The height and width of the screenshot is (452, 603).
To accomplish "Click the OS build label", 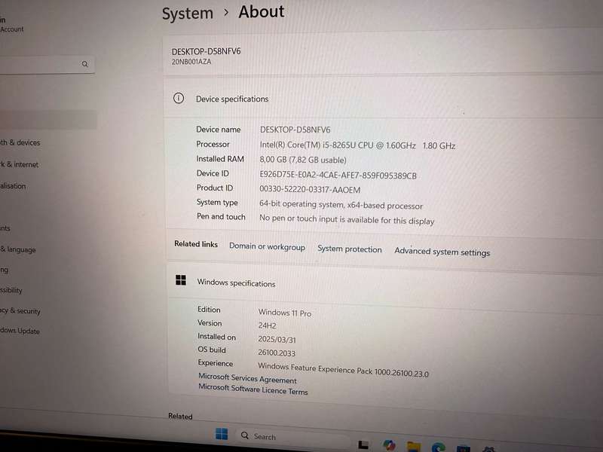I will pyautogui.click(x=212, y=350).
